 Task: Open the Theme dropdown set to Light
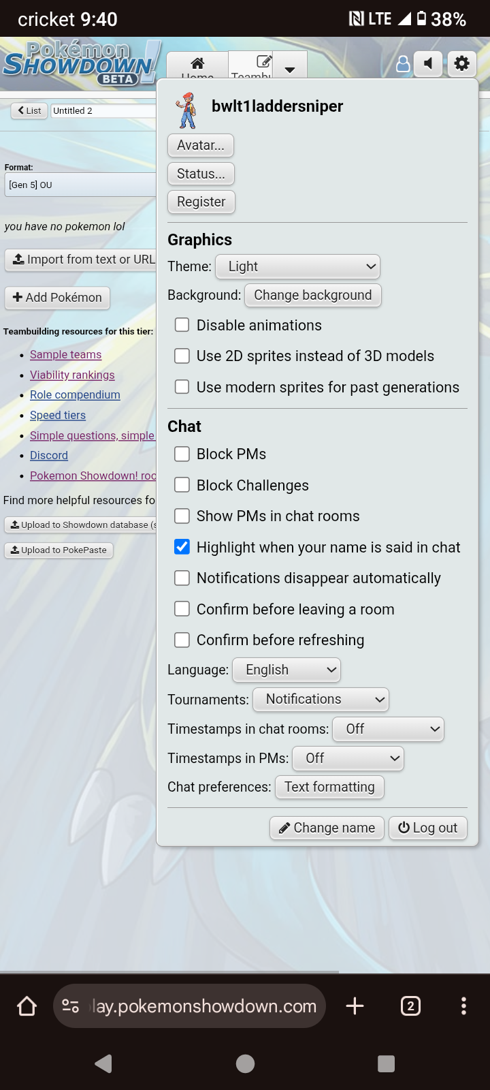(x=297, y=266)
